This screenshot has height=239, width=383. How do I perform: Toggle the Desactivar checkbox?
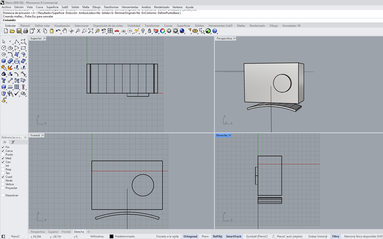(x=3, y=196)
